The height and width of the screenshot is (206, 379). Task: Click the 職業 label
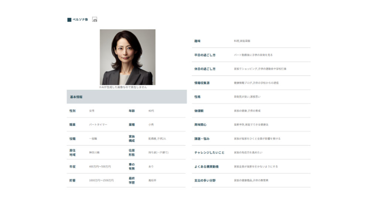(x=73, y=124)
